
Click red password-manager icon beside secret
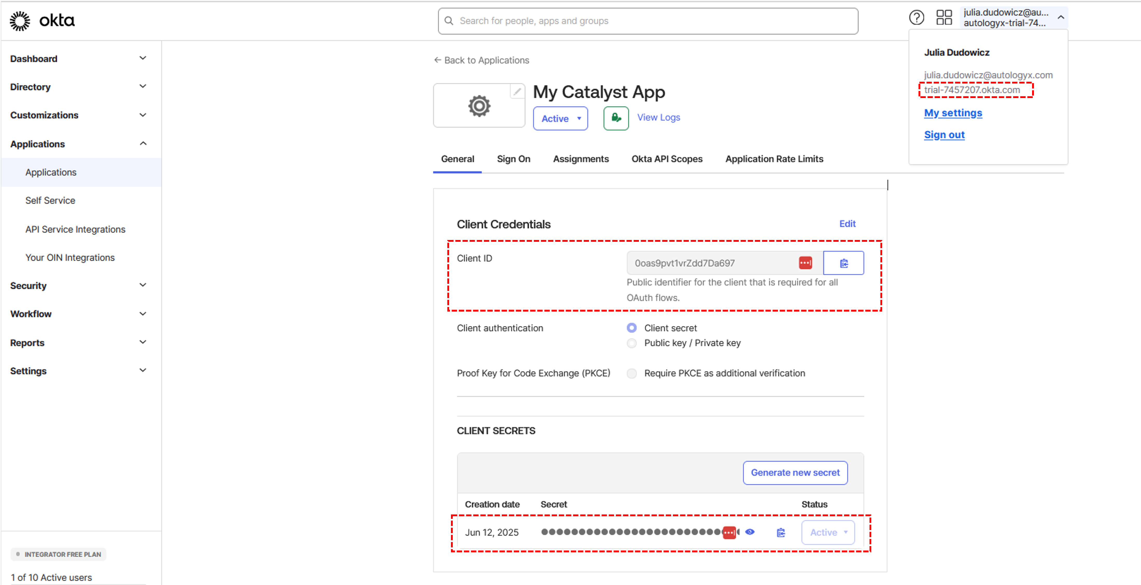coord(729,532)
